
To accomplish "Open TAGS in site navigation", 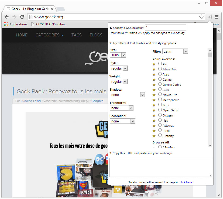I will (76, 35).
